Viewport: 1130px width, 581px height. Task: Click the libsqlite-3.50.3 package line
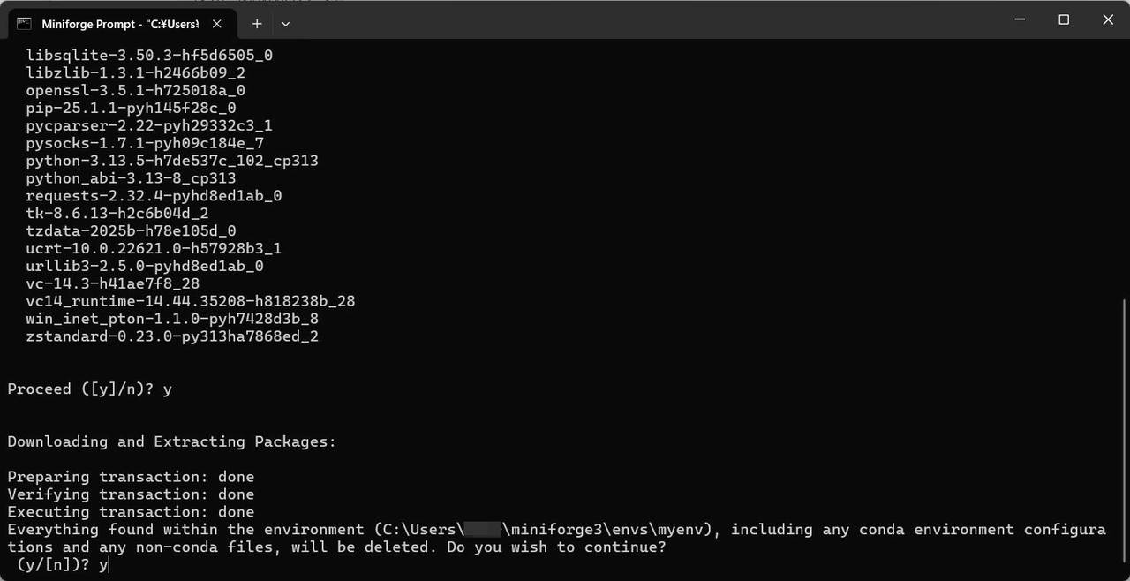click(149, 55)
